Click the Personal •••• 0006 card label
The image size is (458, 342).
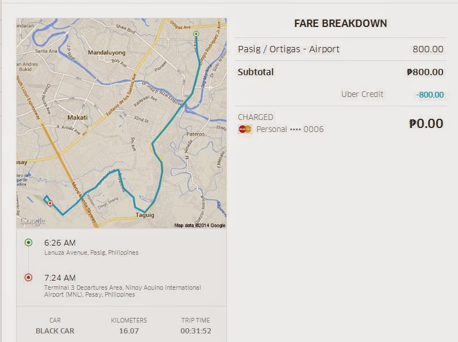[290, 129]
